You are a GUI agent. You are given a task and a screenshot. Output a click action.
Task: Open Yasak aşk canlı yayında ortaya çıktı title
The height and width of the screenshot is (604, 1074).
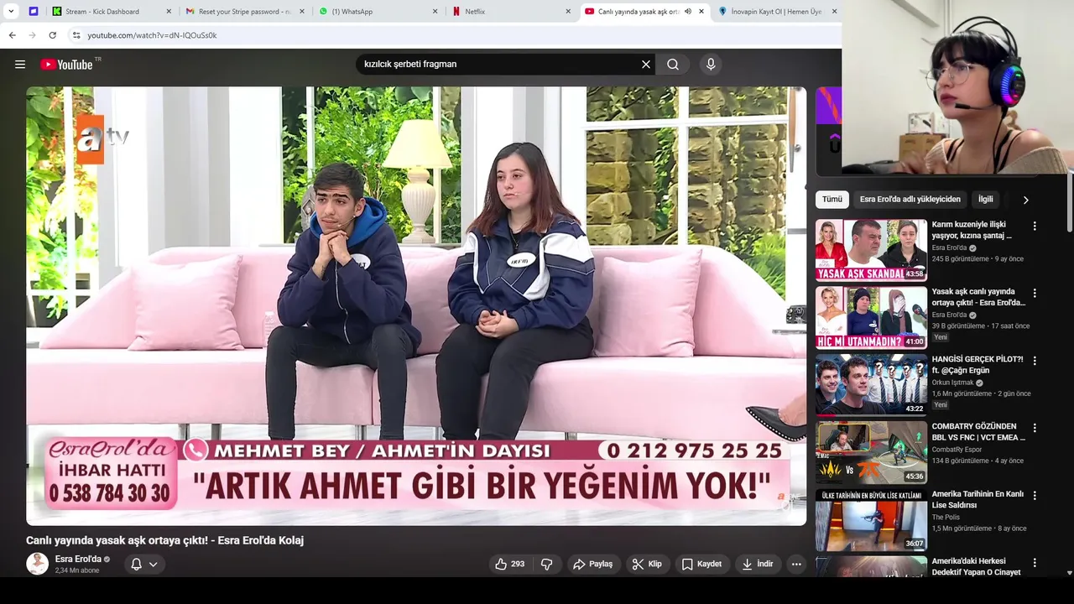coord(978,297)
